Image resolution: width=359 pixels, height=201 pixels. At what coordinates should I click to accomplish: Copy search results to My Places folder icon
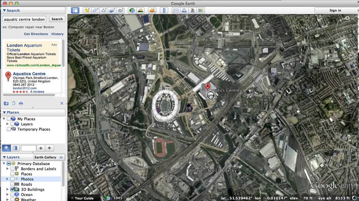(x=6, y=104)
